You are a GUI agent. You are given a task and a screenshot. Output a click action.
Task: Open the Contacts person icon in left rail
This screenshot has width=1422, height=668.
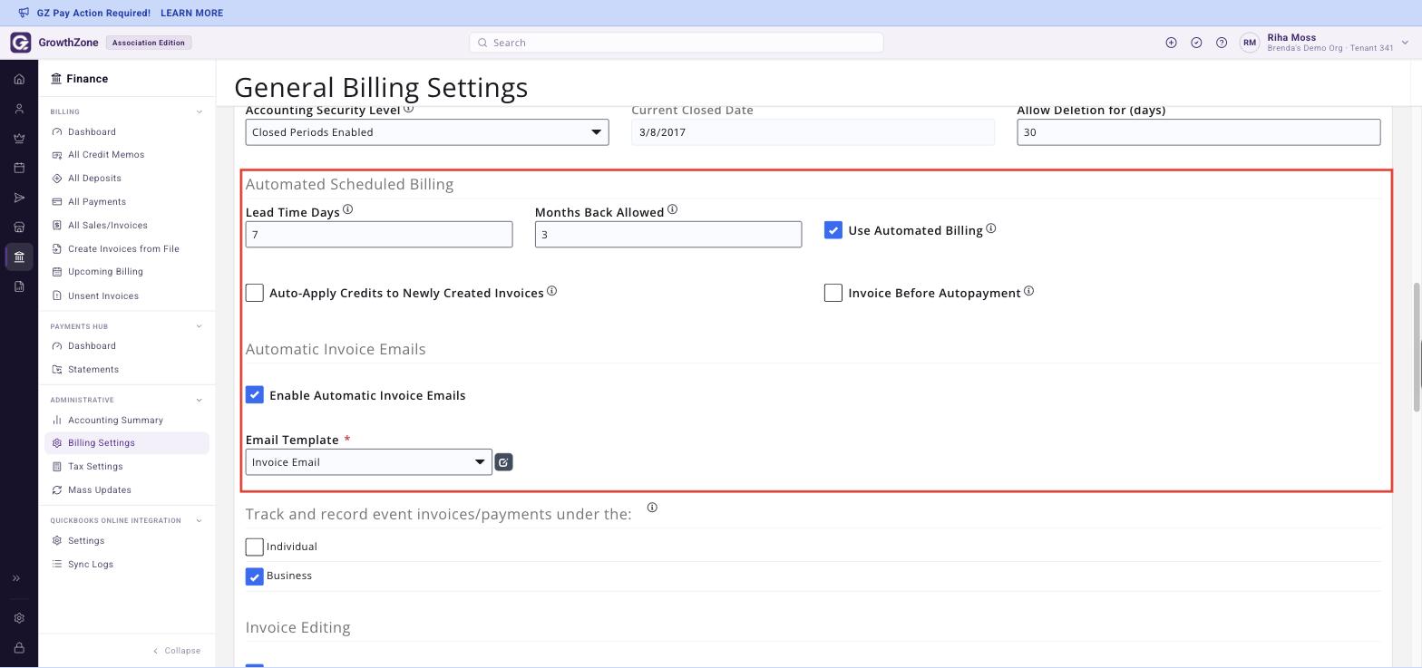click(19, 109)
